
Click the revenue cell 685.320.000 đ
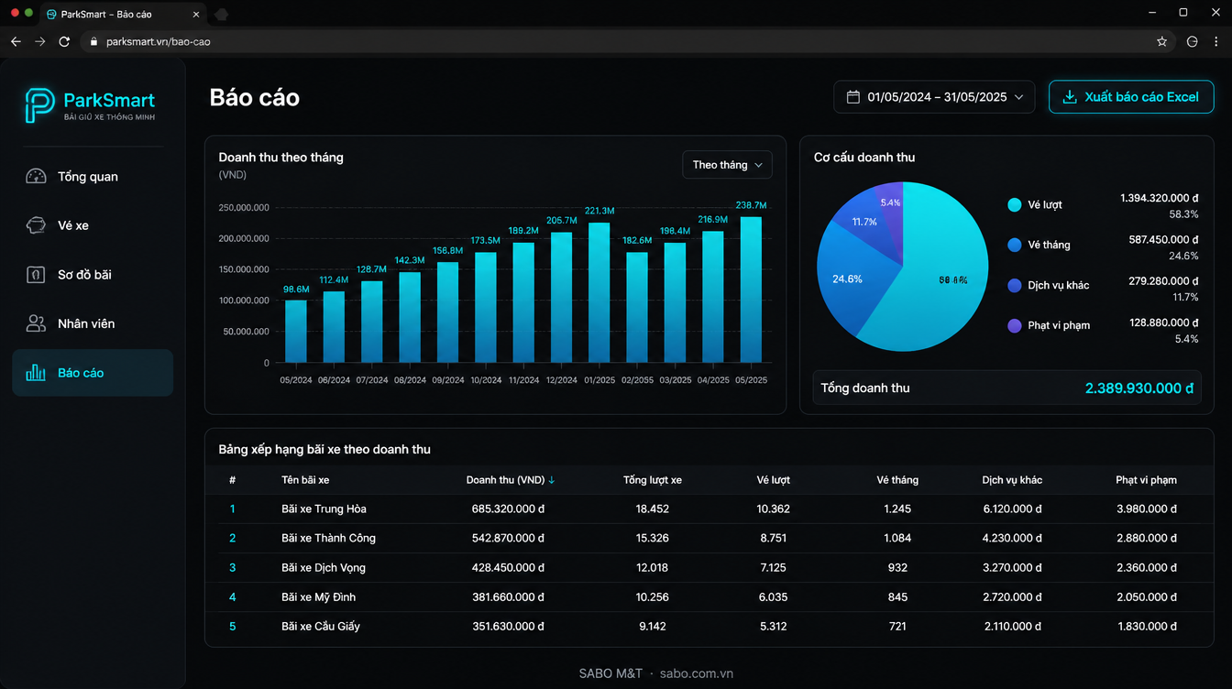508,509
